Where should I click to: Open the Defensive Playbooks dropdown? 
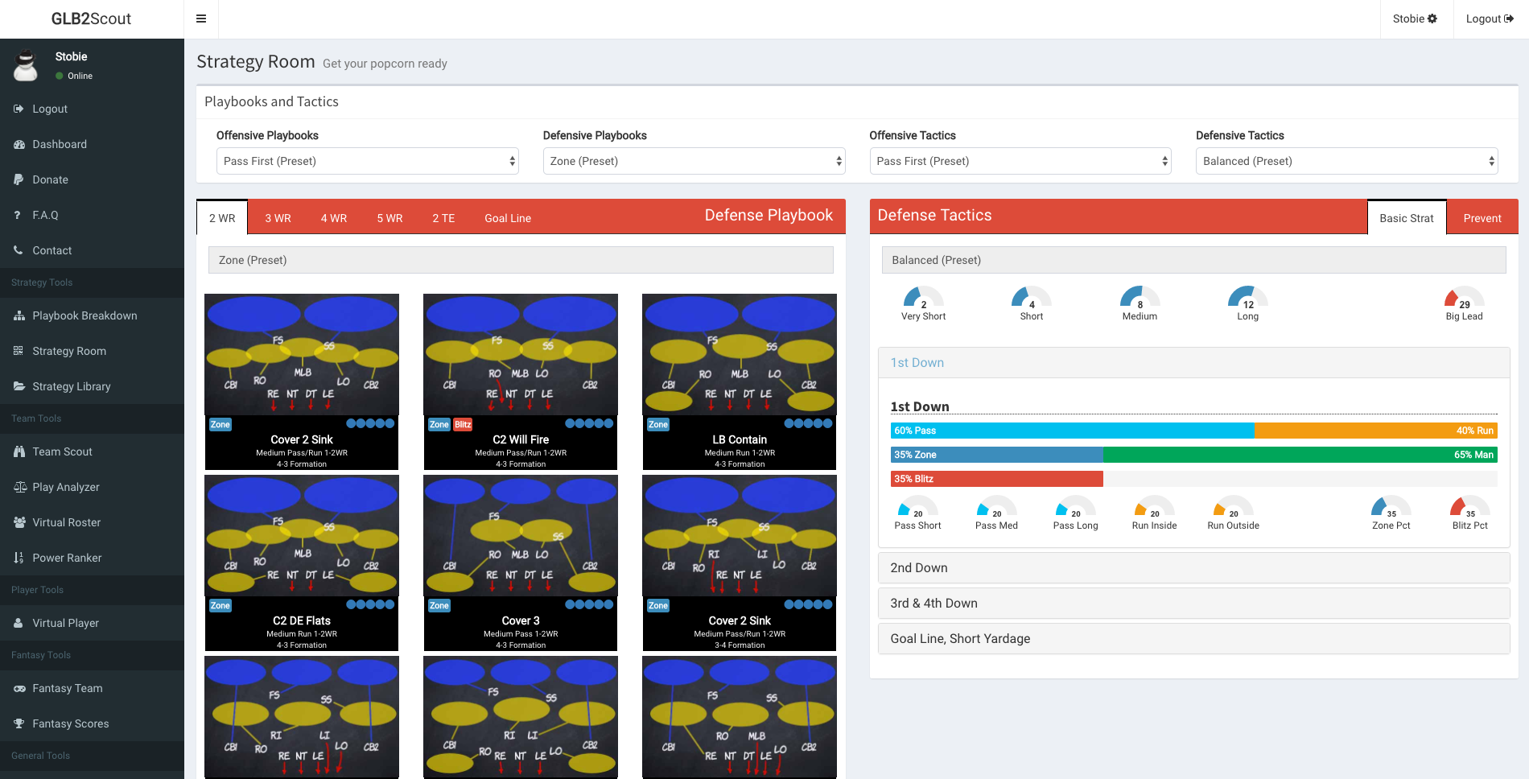694,162
